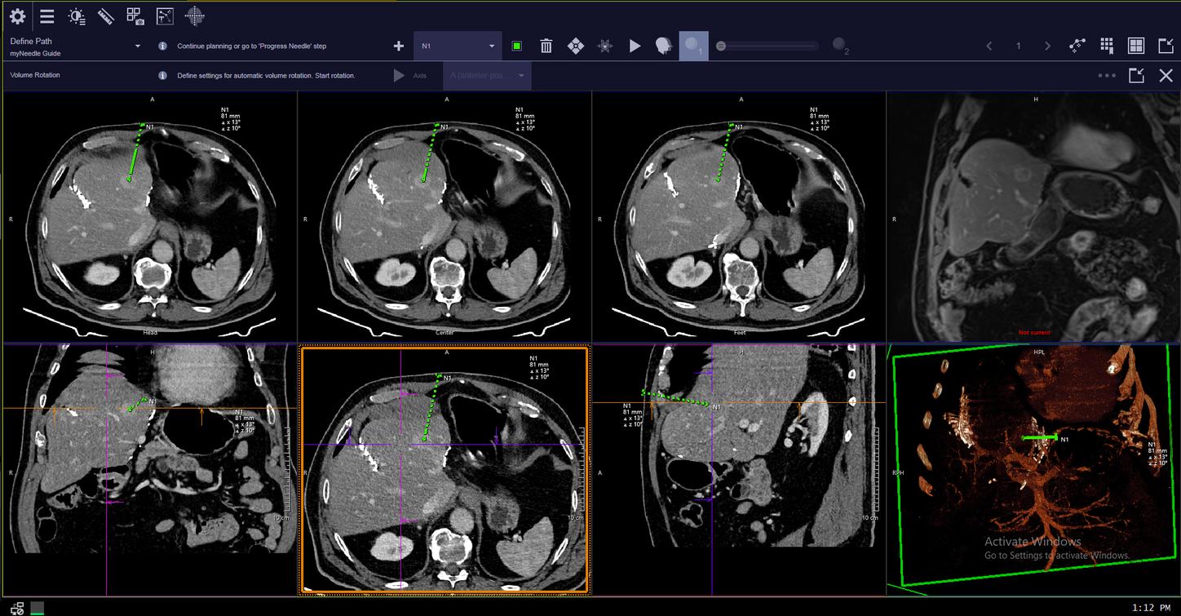The width and height of the screenshot is (1181, 616).
Task: Delete needle path with trash icon
Action: click(546, 47)
